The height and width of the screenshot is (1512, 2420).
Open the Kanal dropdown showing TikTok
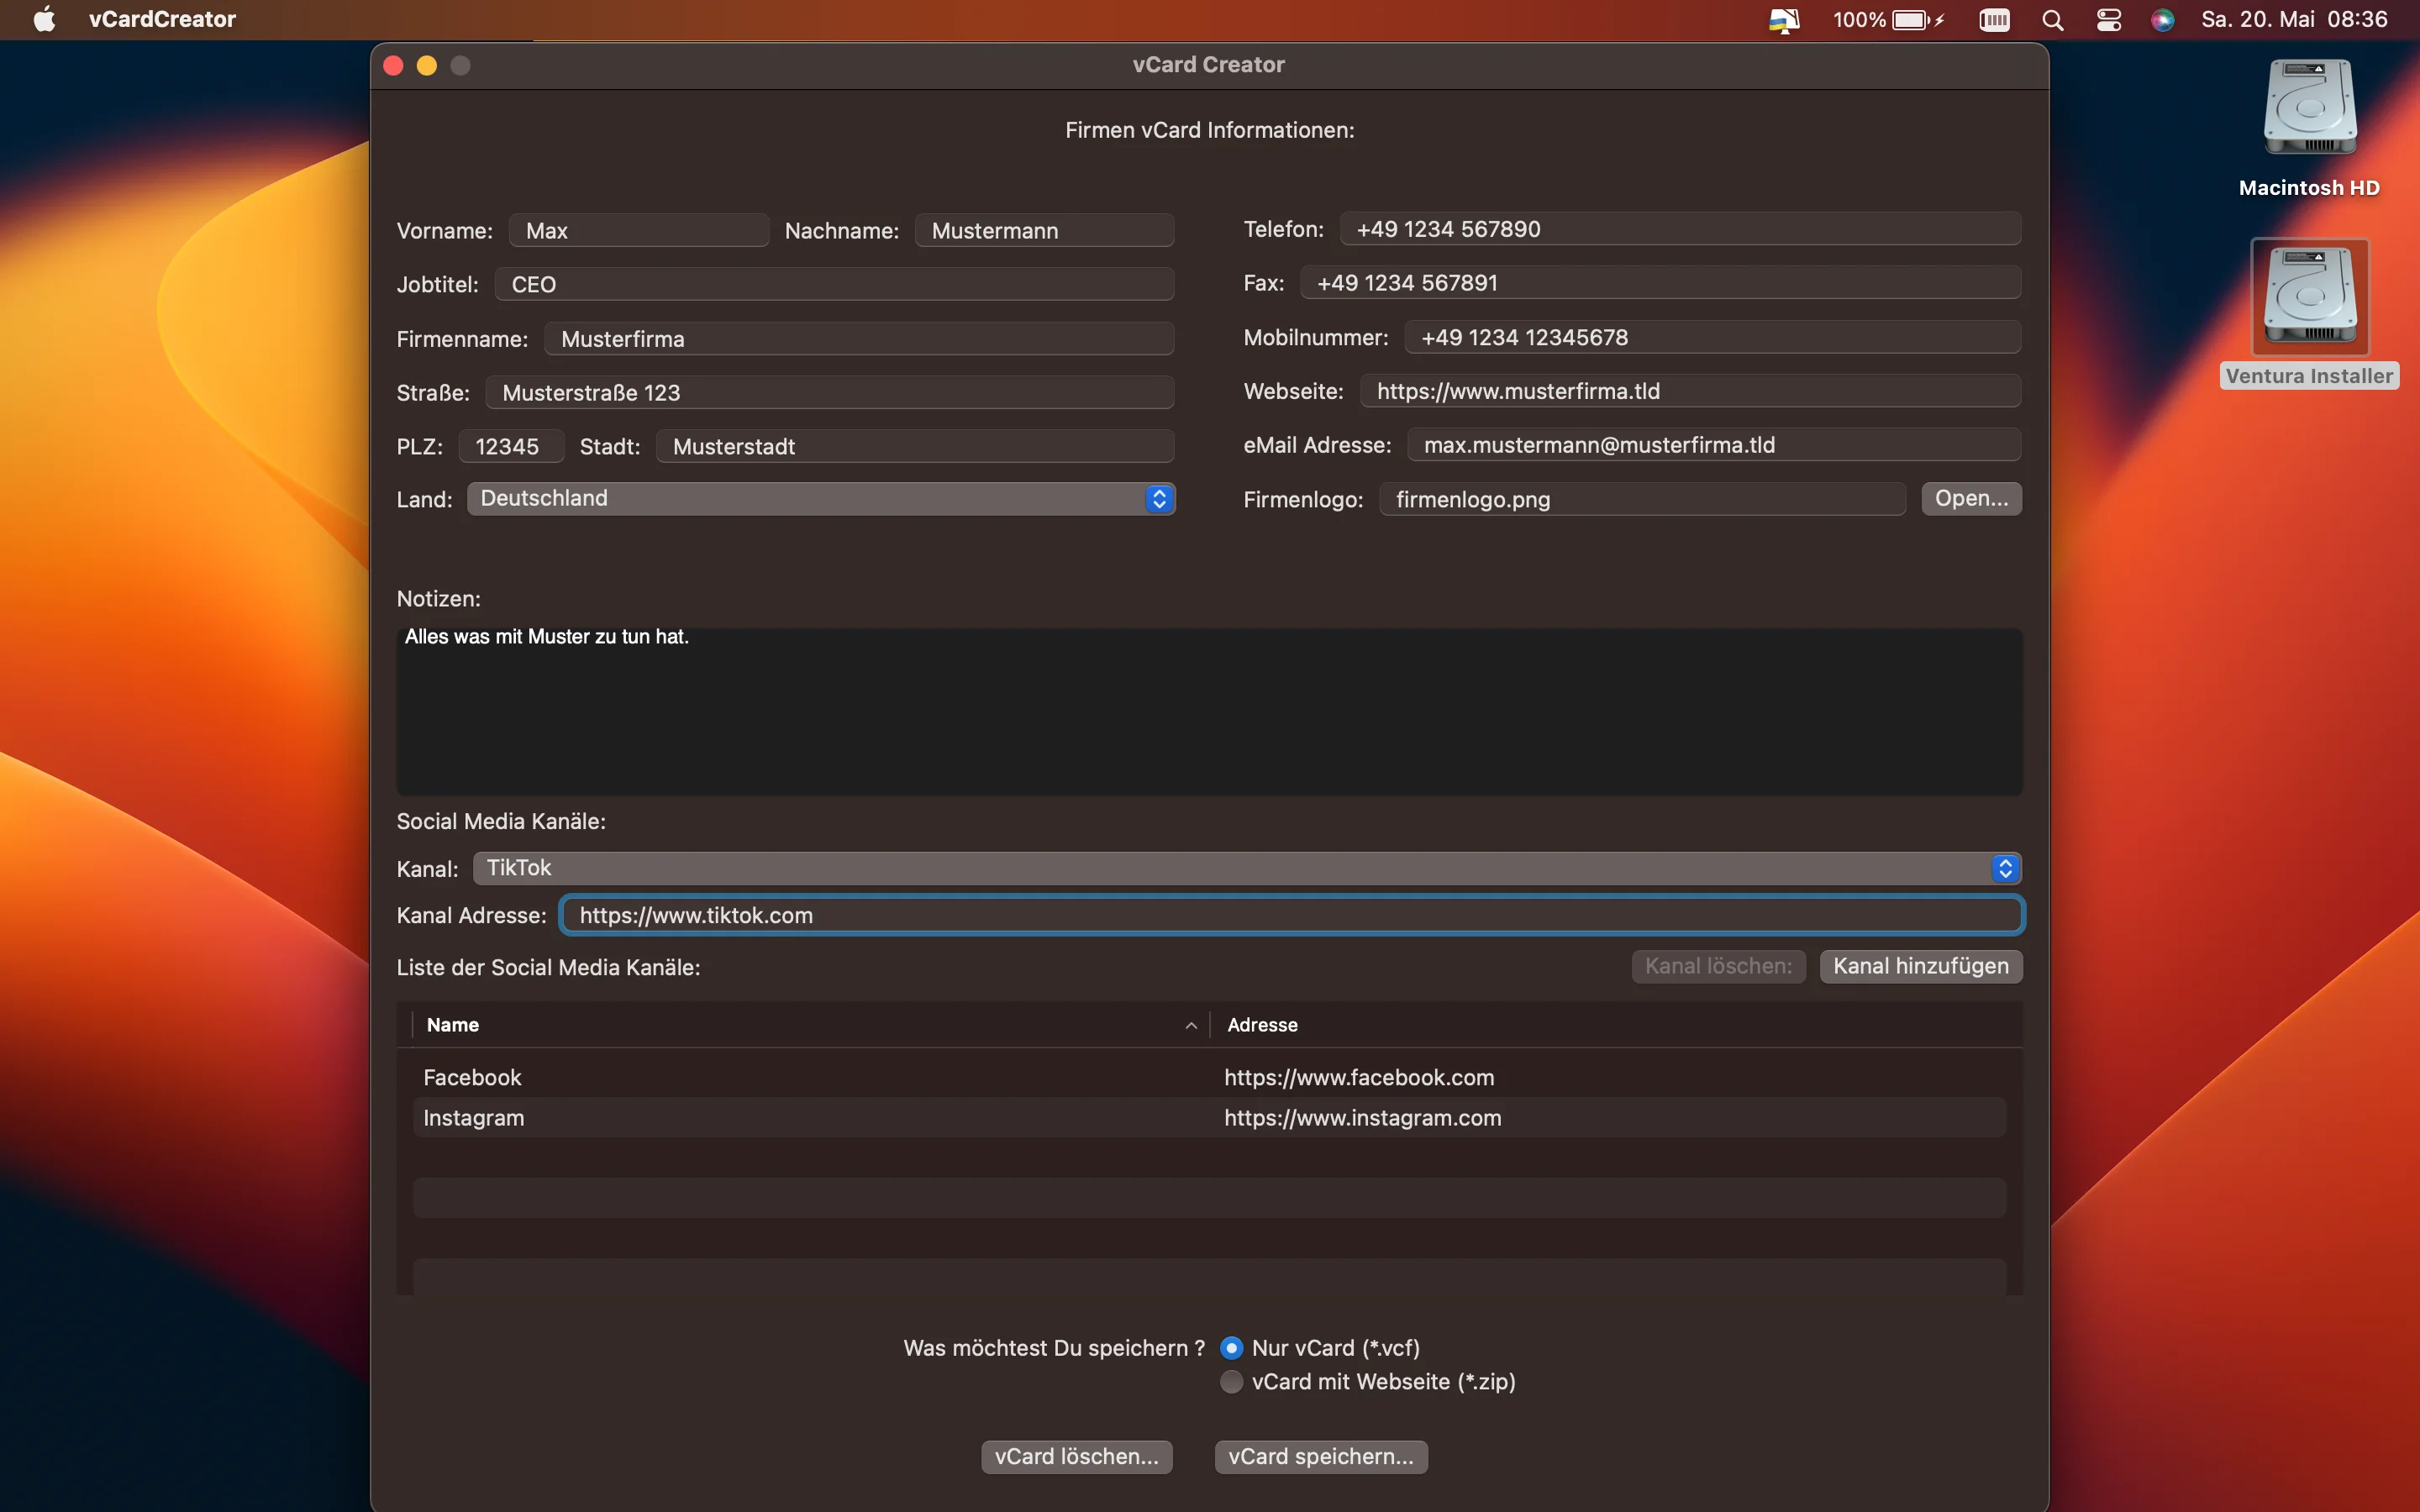[x=1247, y=868]
